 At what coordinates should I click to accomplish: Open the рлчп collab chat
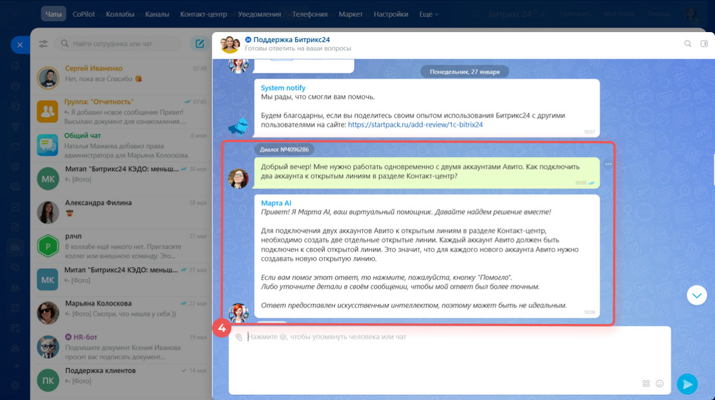pyautogui.click(x=122, y=246)
